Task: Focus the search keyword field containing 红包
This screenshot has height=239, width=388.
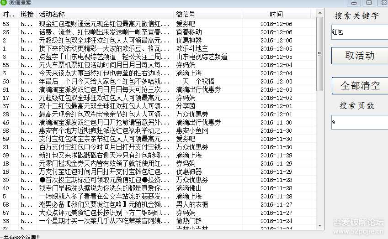Action: tap(360, 32)
